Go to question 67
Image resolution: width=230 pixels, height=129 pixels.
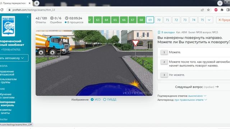133,20
